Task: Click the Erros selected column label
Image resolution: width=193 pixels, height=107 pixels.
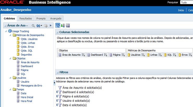Action: [185, 55]
